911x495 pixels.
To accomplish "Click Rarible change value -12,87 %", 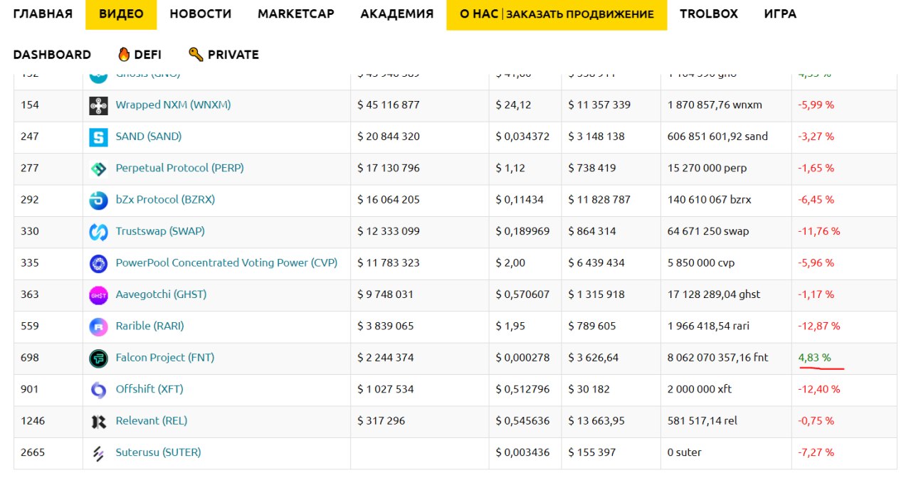I will tap(819, 326).
